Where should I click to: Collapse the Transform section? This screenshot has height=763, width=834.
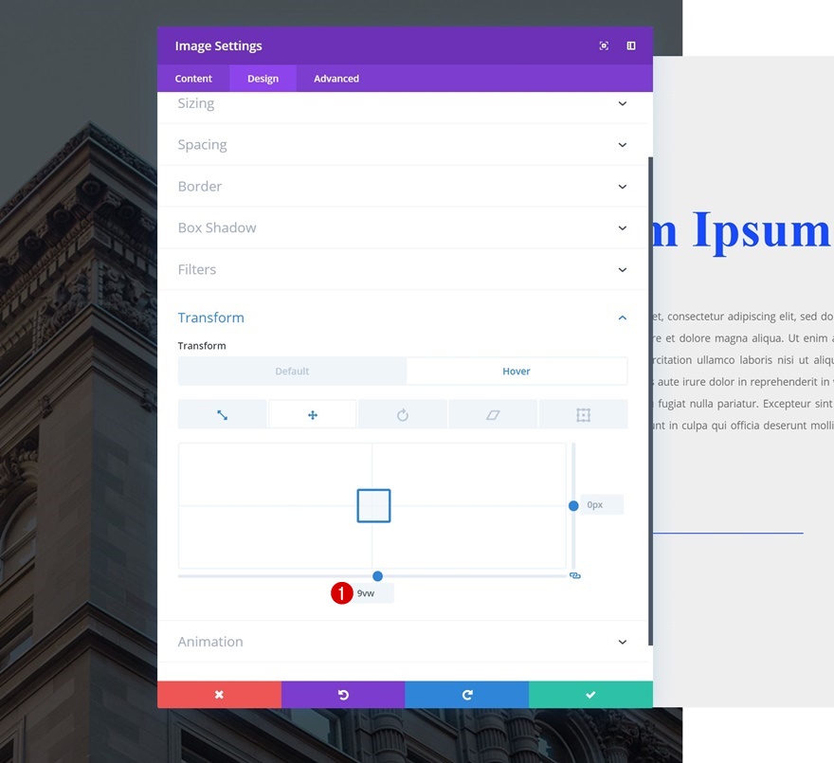[403, 318]
